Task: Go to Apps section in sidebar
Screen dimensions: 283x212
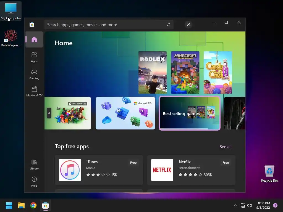Action: click(34, 57)
